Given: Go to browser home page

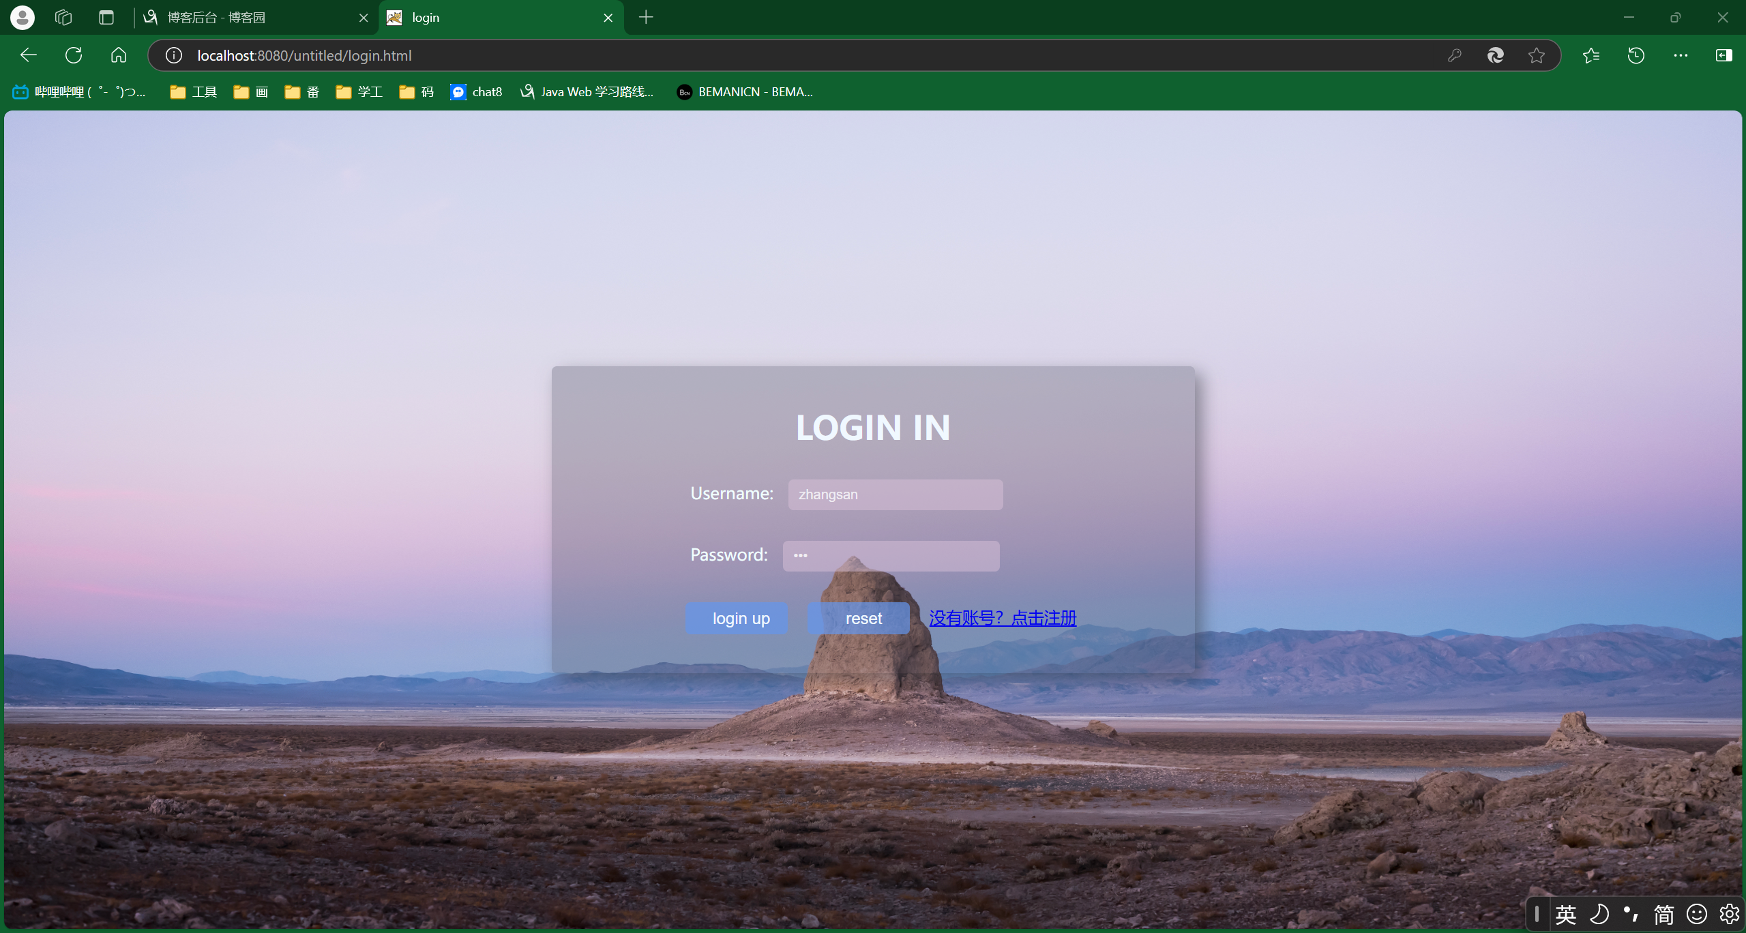Looking at the screenshot, I should pos(119,55).
